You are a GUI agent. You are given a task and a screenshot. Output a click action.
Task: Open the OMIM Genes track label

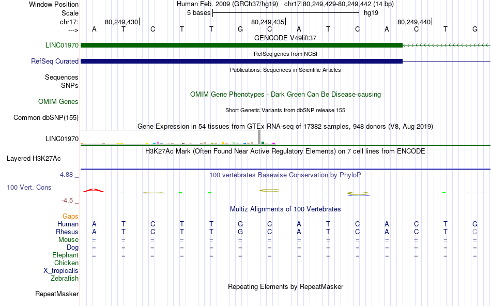58,101
